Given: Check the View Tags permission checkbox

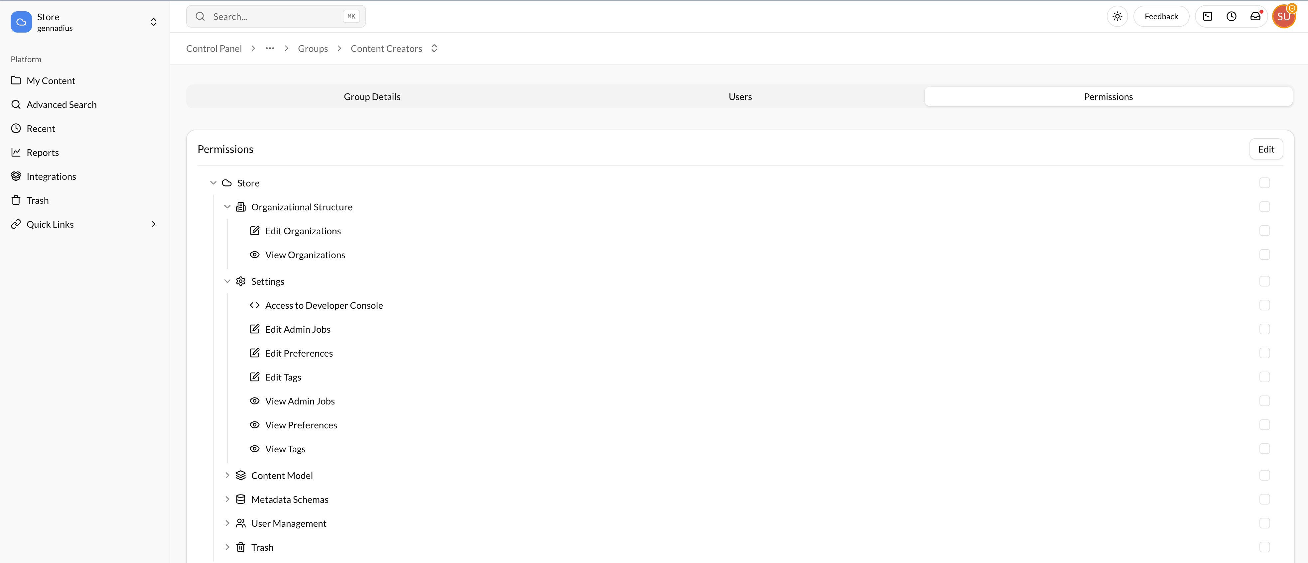Looking at the screenshot, I should (1265, 449).
